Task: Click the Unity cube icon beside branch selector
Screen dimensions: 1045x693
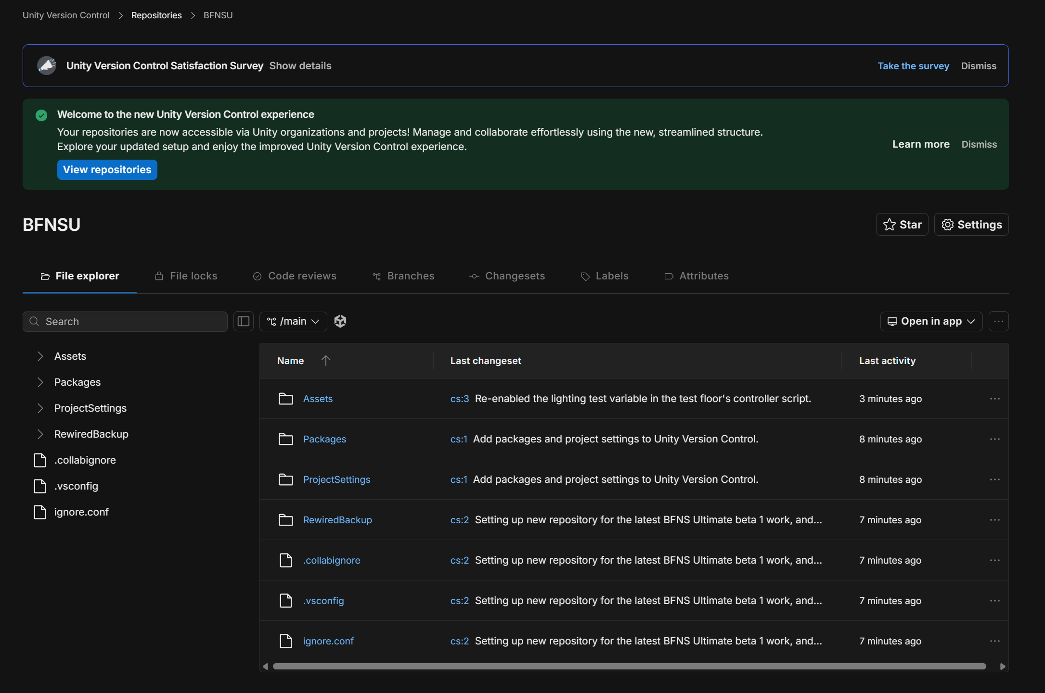Action: pyautogui.click(x=340, y=321)
